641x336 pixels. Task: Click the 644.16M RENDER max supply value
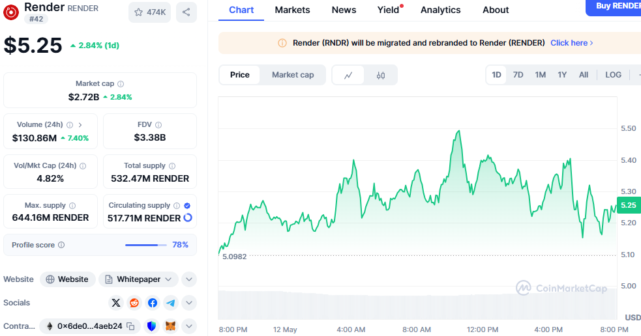pyautogui.click(x=50, y=217)
